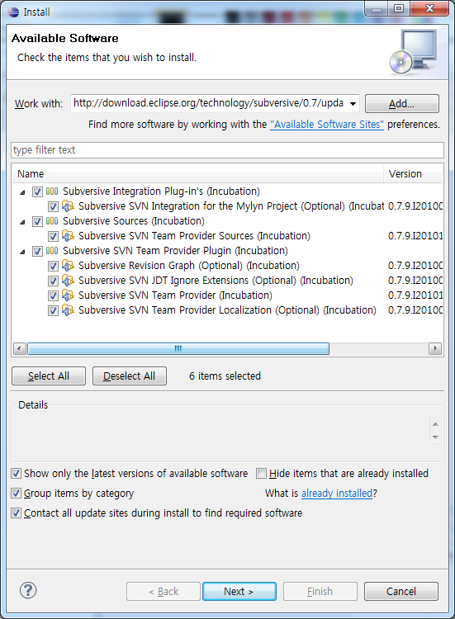Click the Name column header
The width and height of the screenshot is (455, 619).
(x=197, y=174)
